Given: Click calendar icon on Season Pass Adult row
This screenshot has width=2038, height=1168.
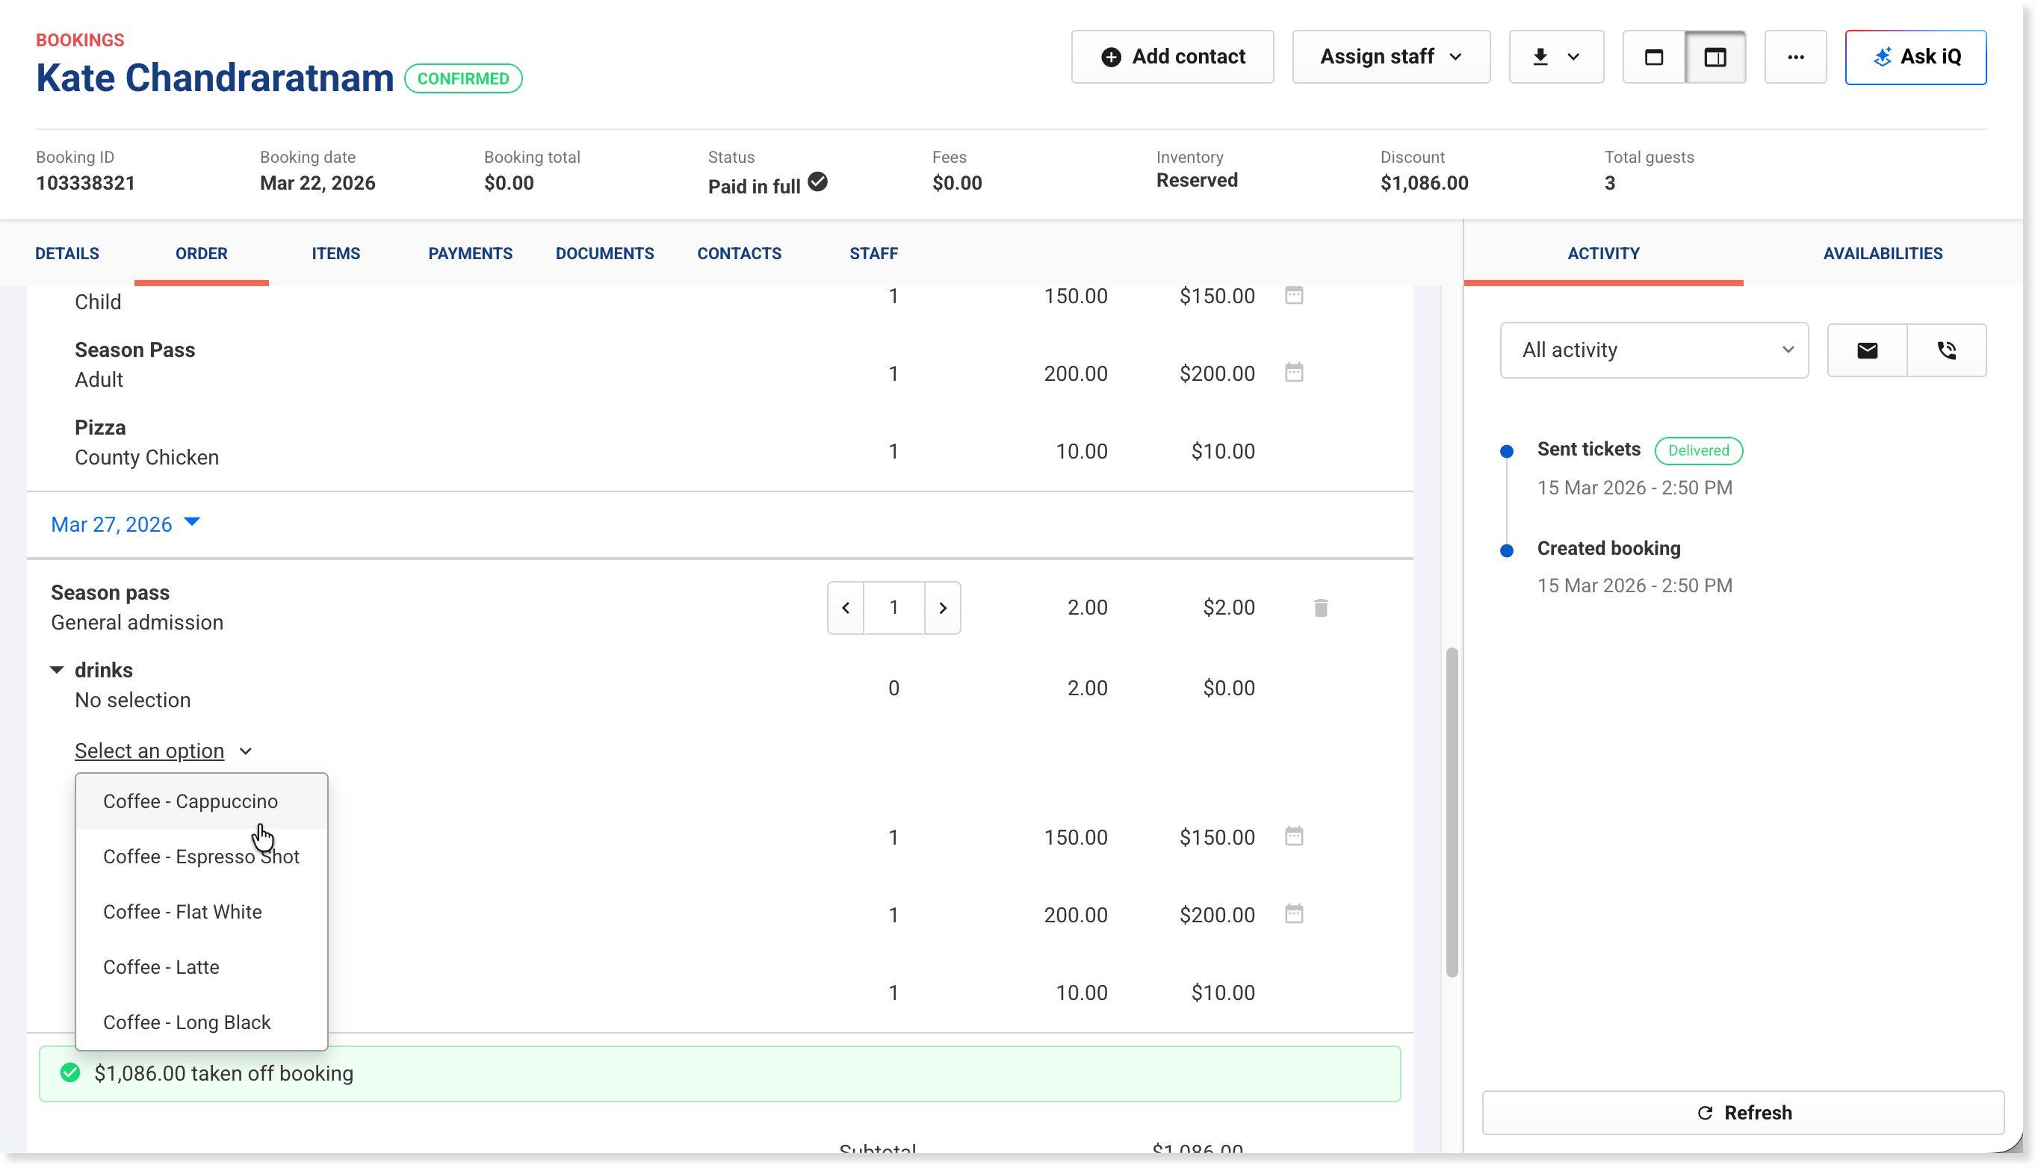Looking at the screenshot, I should coord(1293,373).
